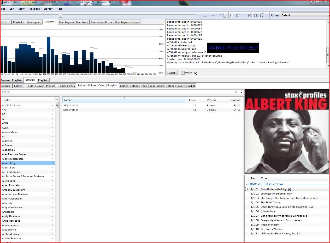The height and width of the screenshot is (243, 330).
Task: Select the Annie Lennox folder
Action: click(x=27, y=225)
